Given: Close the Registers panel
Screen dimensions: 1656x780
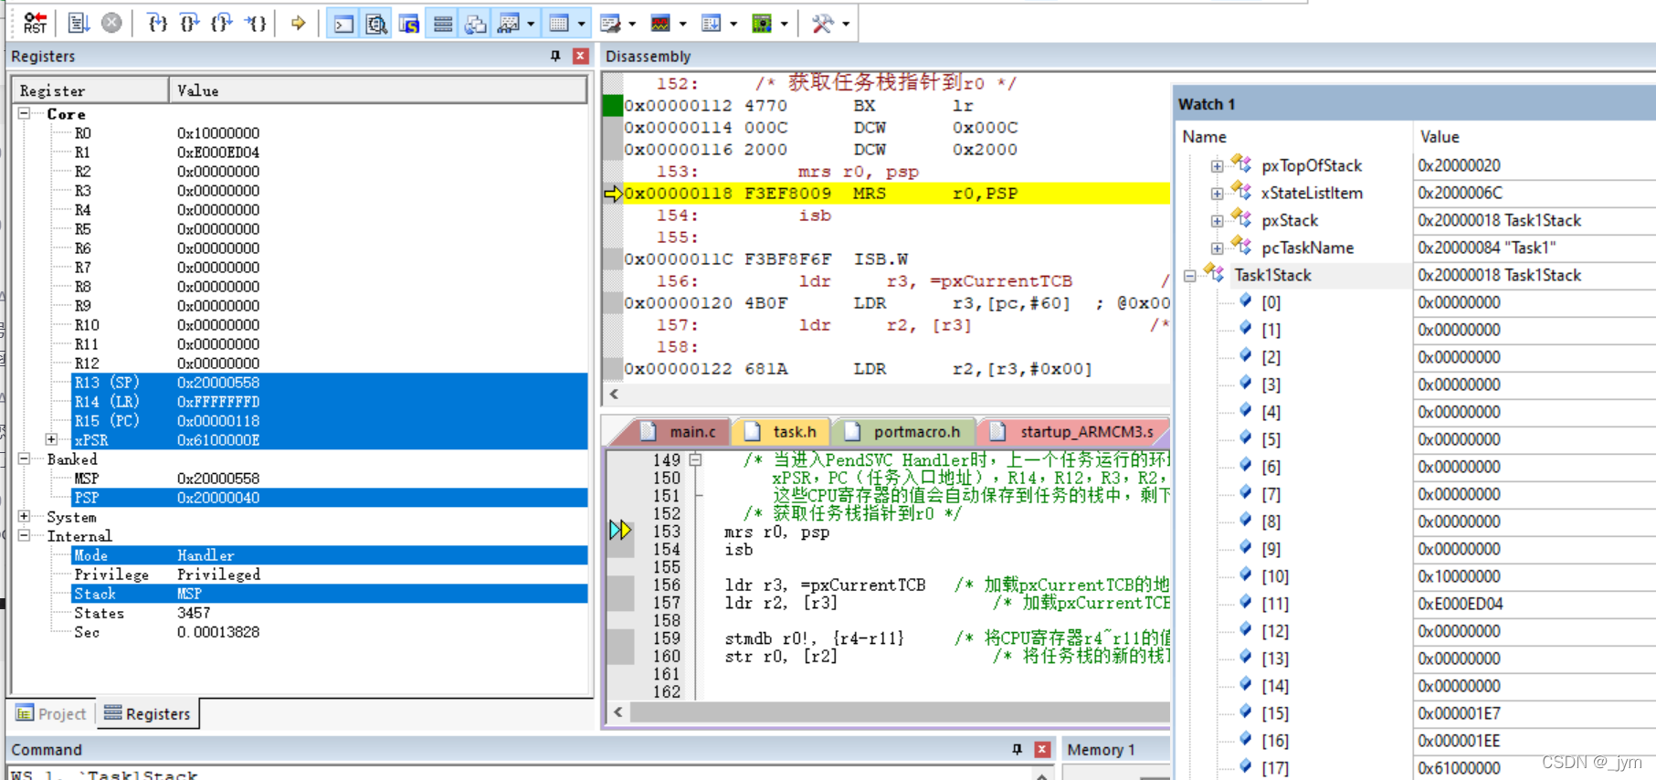Looking at the screenshot, I should [x=580, y=56].
